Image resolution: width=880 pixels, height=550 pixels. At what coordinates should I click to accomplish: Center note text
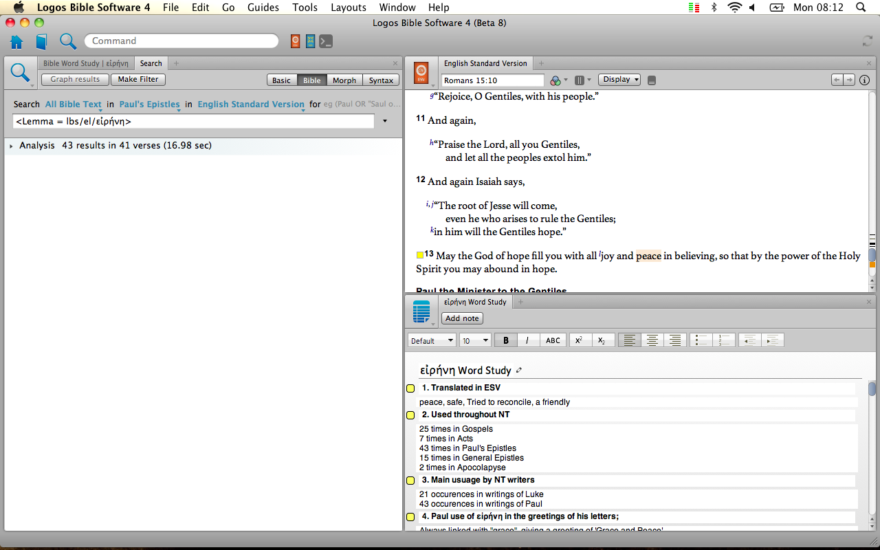[652, 340]
